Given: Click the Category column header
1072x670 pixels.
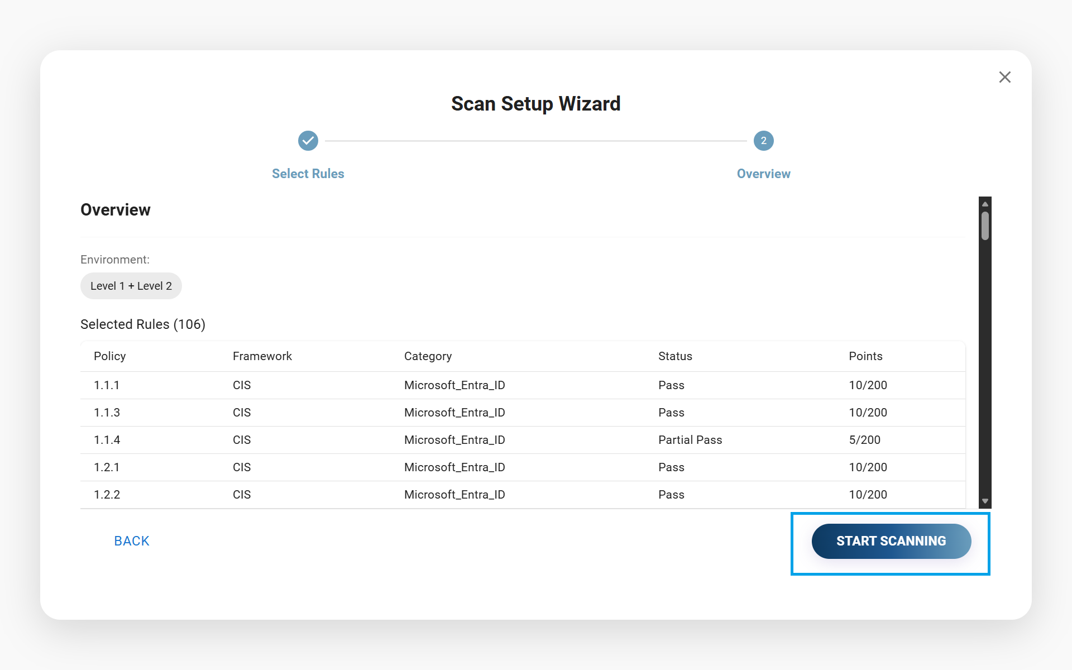Looking at the screenshot, I should coord(428,356).
